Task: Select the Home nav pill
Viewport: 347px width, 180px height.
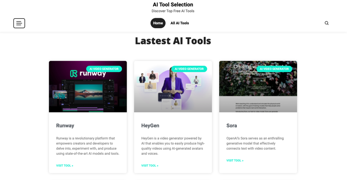Action: click(x=158, y=23)
